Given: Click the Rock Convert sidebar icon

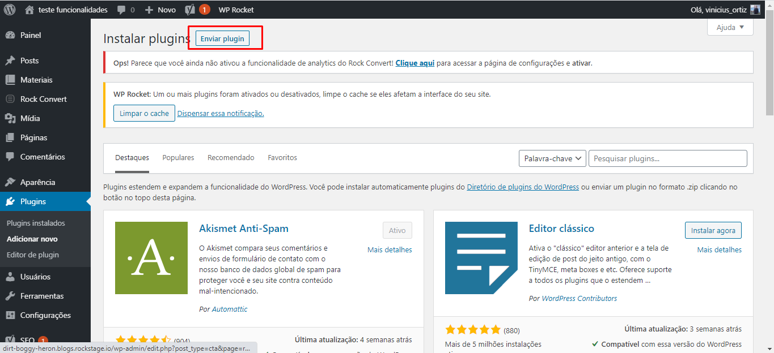Looking at the screenshot, I should pos(10,99).
